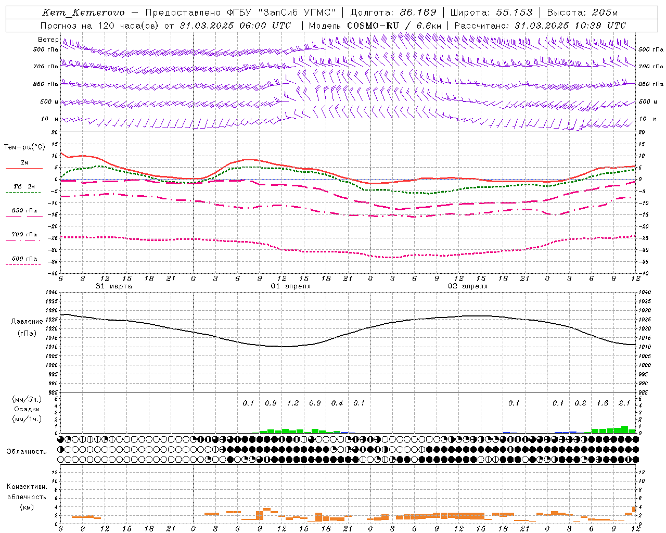Click the "Осадки" precipitation label
This screenshot has width=666, height=533.
click(27, 410)
